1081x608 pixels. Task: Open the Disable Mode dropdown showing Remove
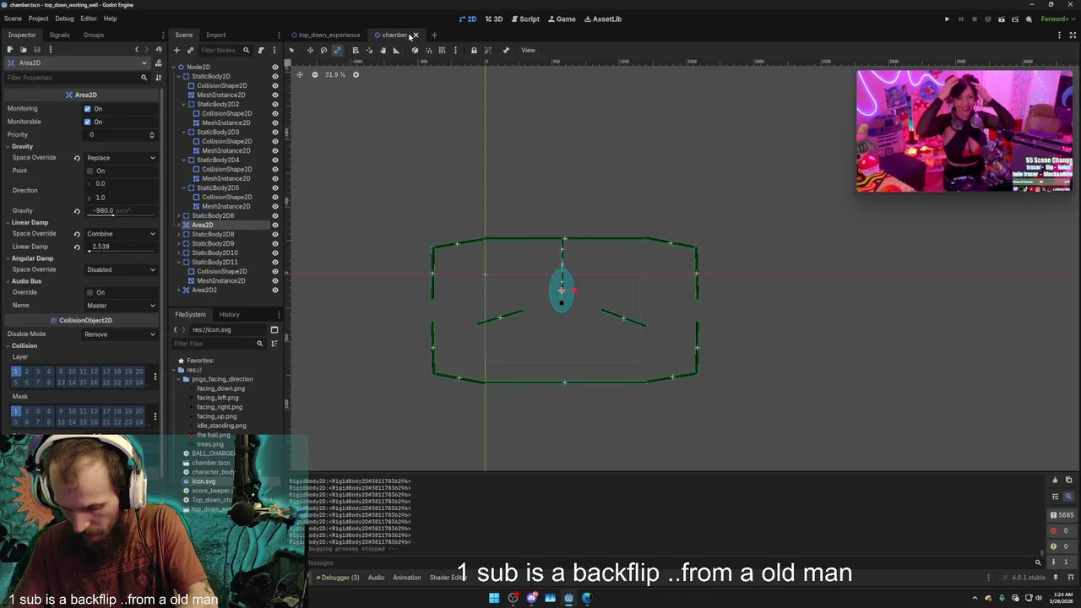pyautogui.click(x=121, y=334)
